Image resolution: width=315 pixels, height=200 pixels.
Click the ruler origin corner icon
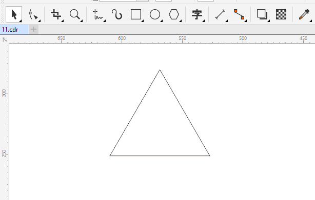click(5, 39)
